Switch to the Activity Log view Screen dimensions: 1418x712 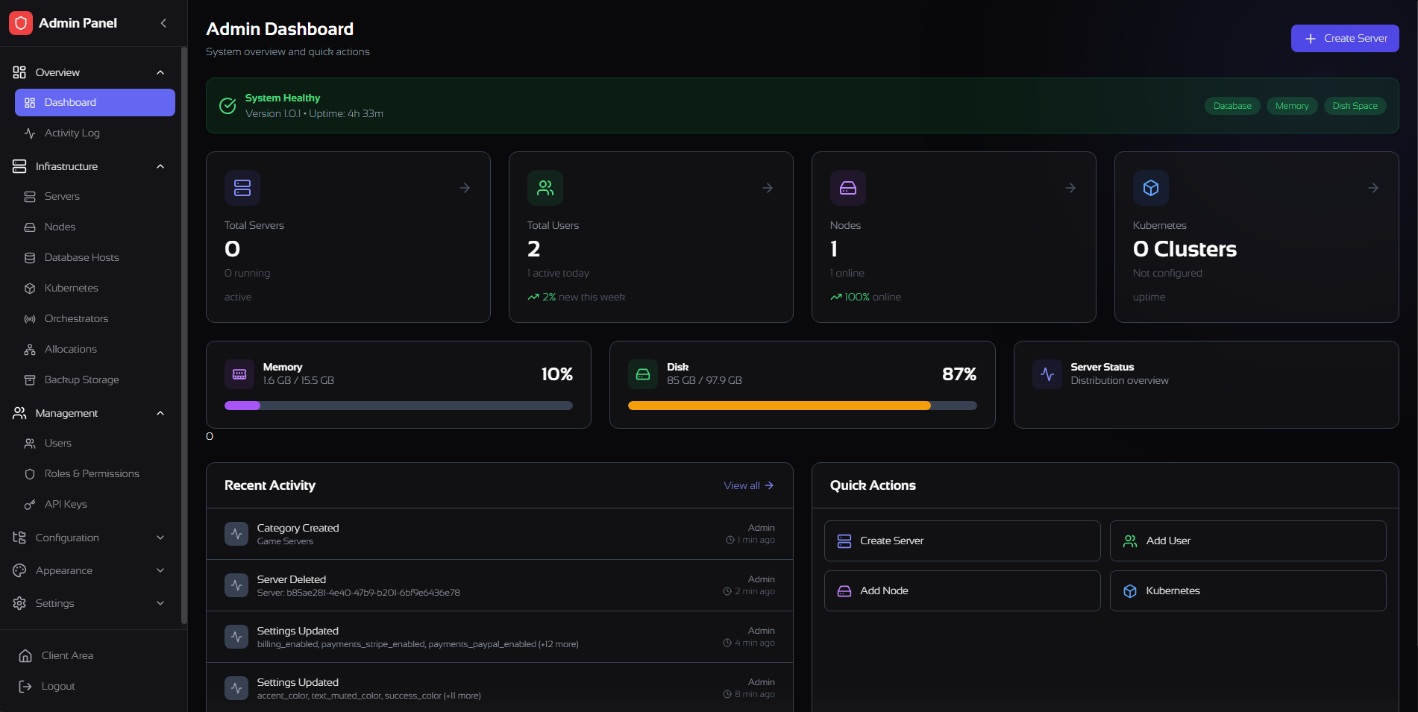72,133
